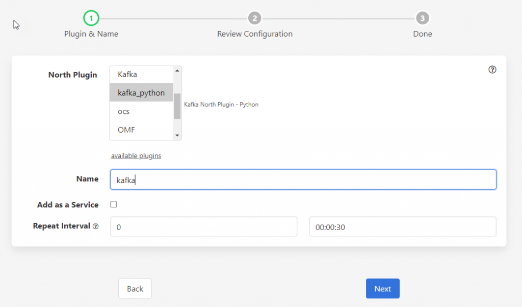
Task: Click the step 2 Review Configuration circle
Action: pos(255,18)
